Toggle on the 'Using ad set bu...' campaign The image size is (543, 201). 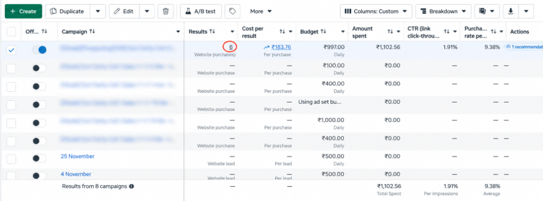39,104
